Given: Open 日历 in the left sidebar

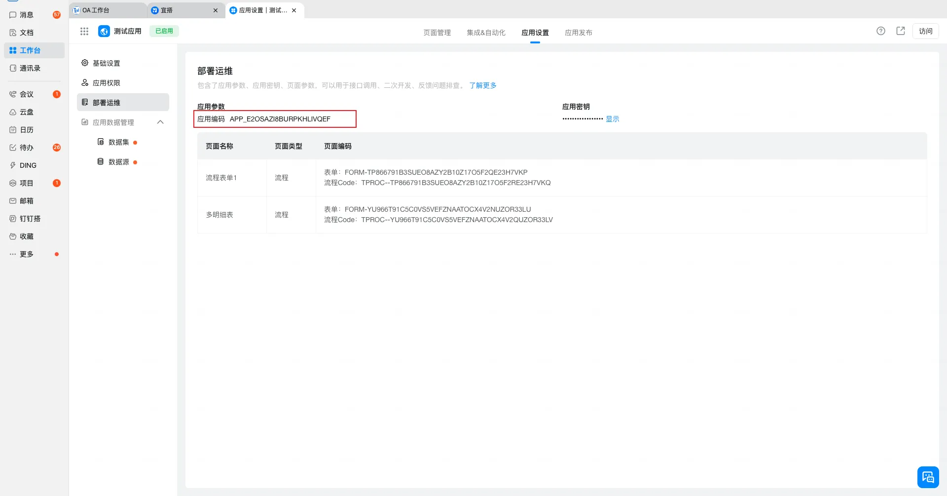Looking at the screenshot, I should point(27,130).
